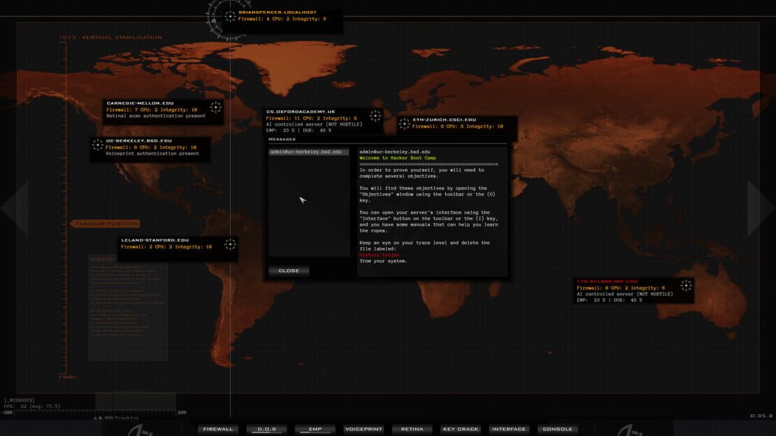
Task: Open the CONSOLE window
Action: [x=557, y=429]
